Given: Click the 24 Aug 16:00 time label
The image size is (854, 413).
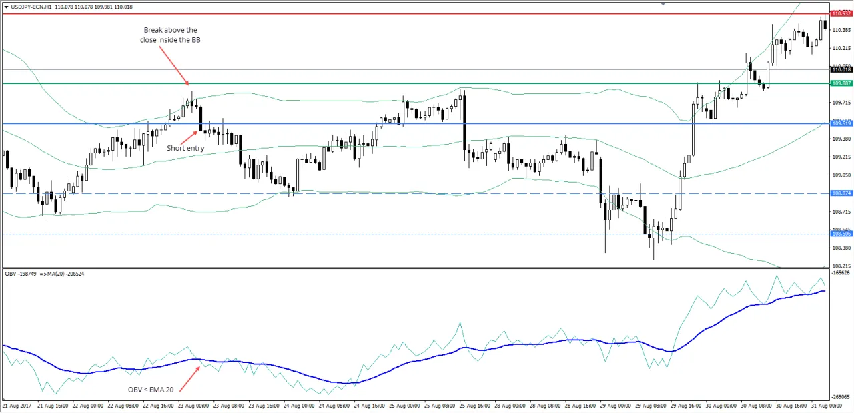Looking at the screenshot, I should (x=370, y=405).
